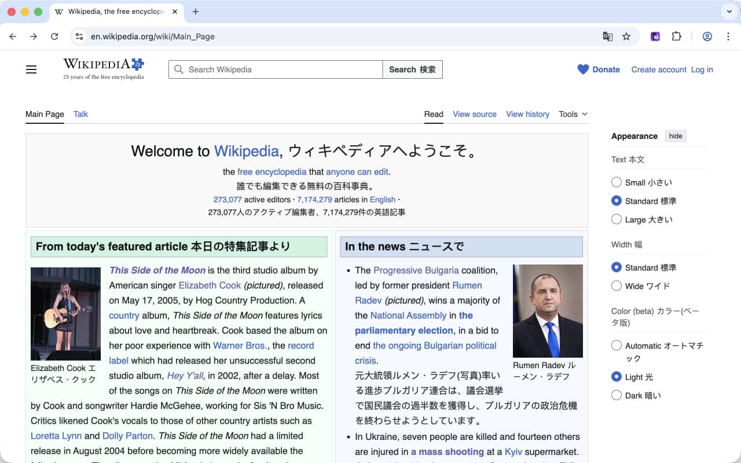Open the Dolly Parton link
Screen dimensions: 741x463
click(127, 436)
